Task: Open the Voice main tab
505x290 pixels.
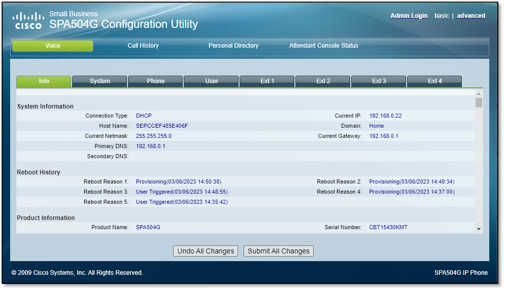Action: point(53,46)
